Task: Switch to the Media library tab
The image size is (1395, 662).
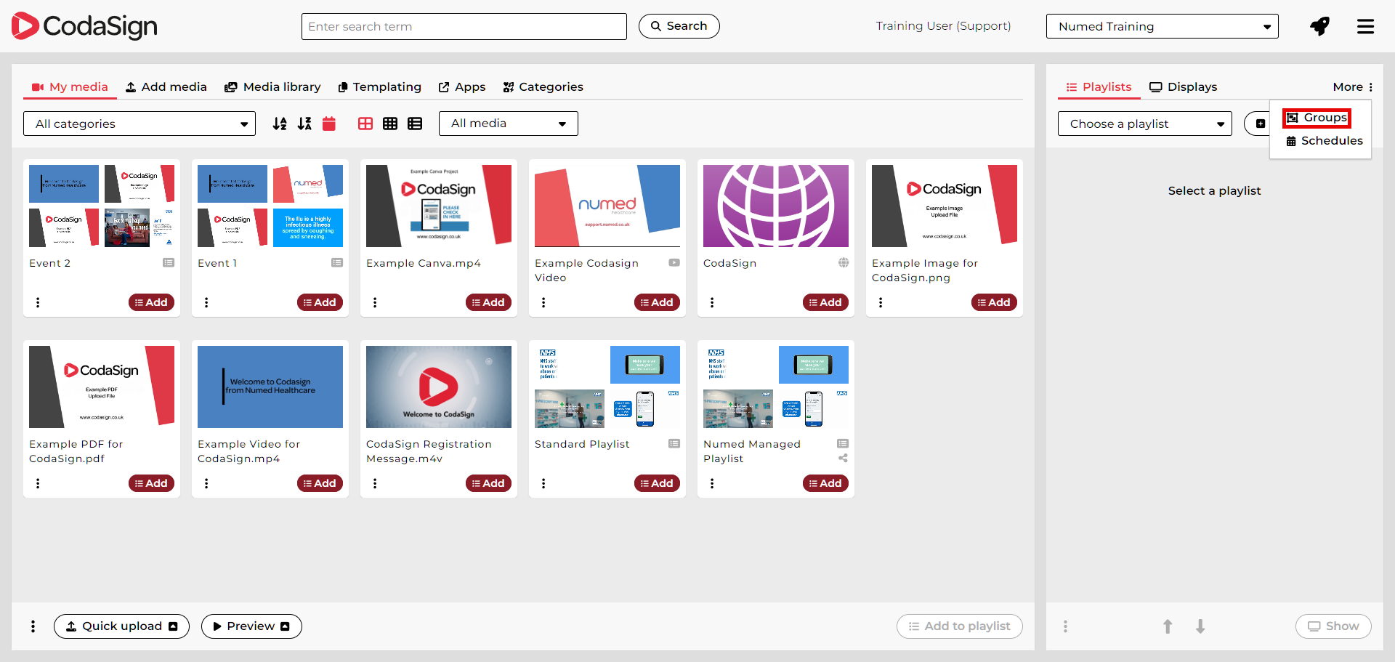Action: coord(272,86)
